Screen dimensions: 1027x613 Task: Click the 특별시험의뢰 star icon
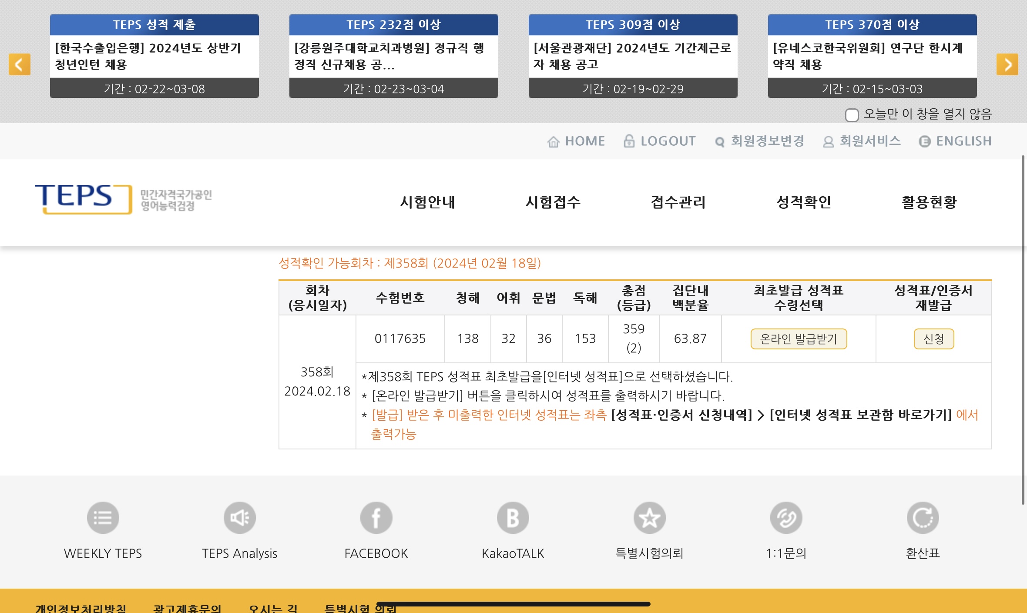(649, 518)
